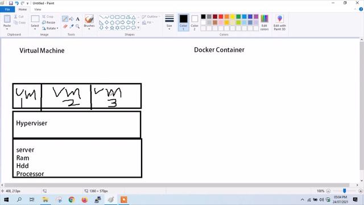Screen dimensions: 364x205
Task: Click the zoom out minus button
Action: [x=328, y=191]
